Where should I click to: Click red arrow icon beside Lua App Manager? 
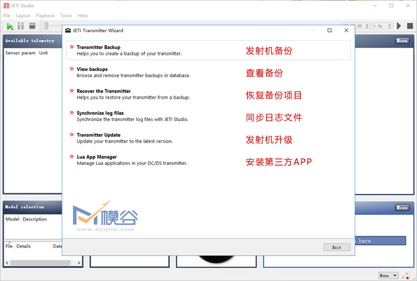(x=72, y=157)
